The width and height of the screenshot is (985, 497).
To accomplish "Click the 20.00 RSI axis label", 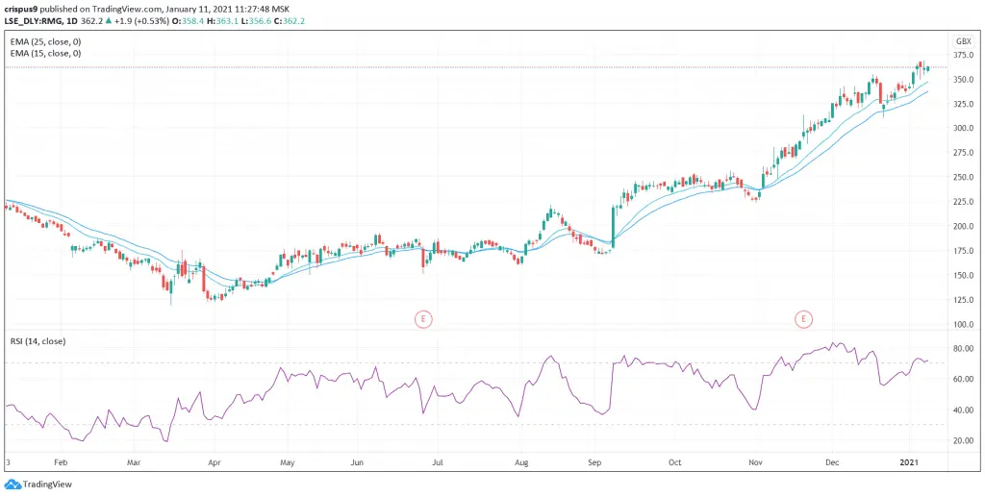I will click(x=965, y=441).
